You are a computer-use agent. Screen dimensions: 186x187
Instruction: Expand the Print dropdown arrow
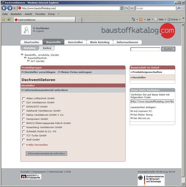tap(152, 20)
